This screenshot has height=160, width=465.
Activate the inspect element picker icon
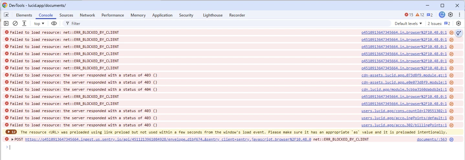coord(6,15)
